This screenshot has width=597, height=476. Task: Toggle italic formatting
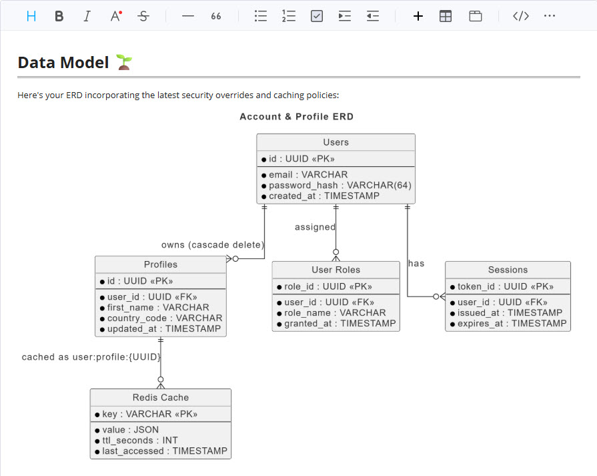click(87, 16)
